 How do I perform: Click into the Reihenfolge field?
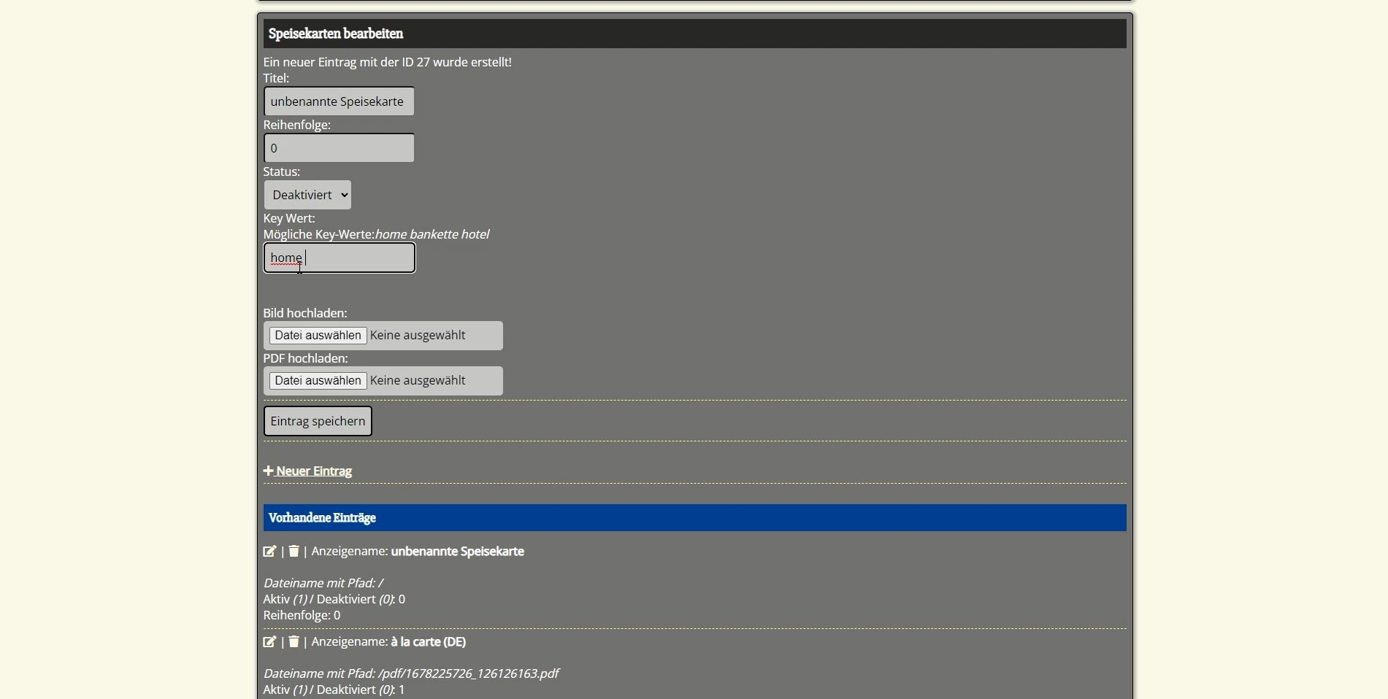[x=339, y=148]
